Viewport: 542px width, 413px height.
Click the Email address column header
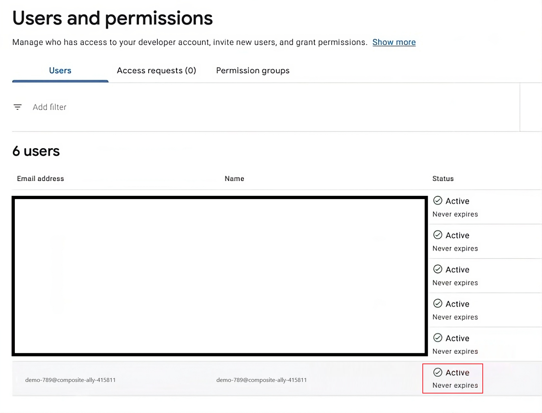[x=40, y=178]
